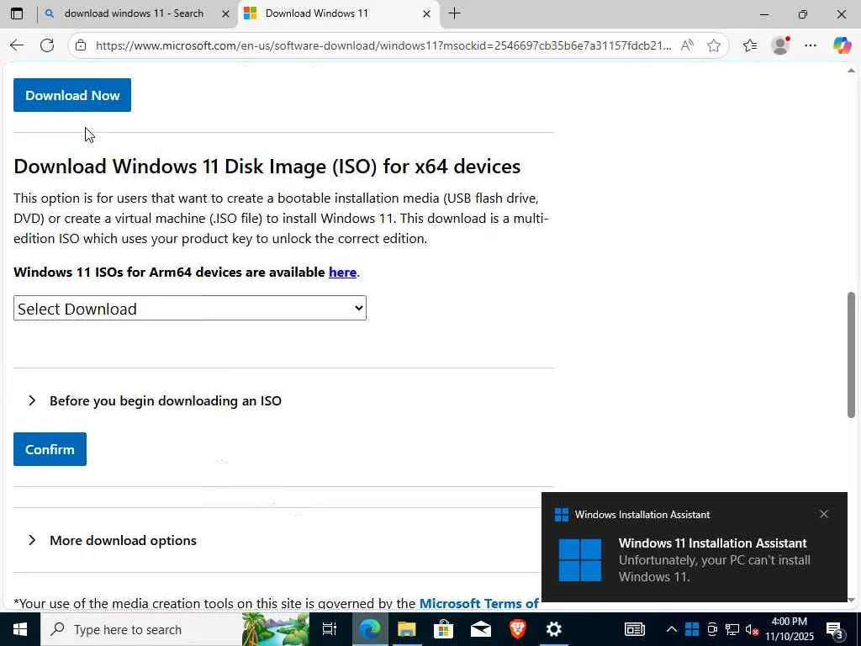Refresh the current page
Viewport: 861px width, 646px height.
[x=47, y=45]
